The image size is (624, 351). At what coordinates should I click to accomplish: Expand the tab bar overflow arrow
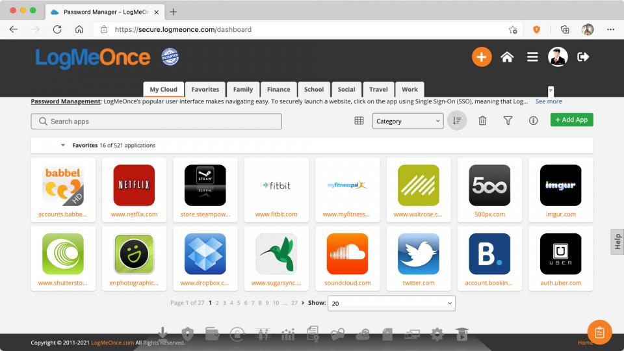(x=551, y=91)
